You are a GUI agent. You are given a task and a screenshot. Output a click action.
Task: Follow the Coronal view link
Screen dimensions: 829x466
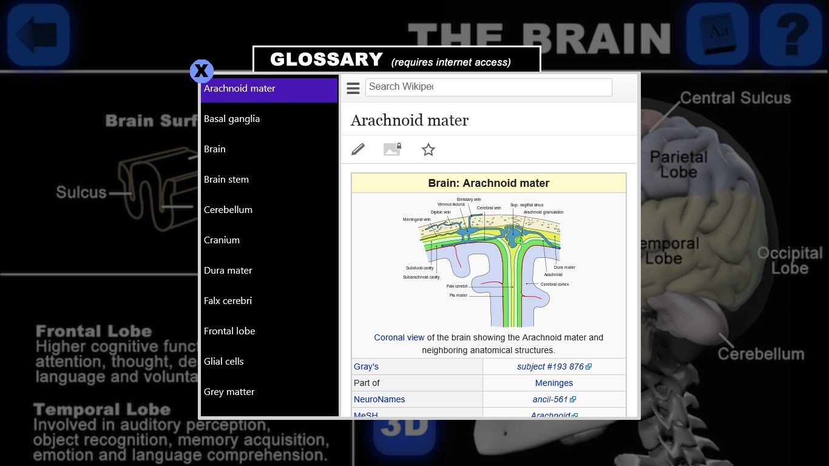[x=399, y=337]
